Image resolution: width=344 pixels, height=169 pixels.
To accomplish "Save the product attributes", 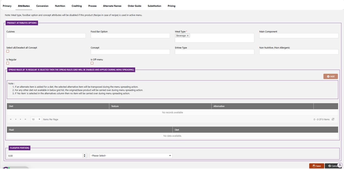I will pos(317,166).
